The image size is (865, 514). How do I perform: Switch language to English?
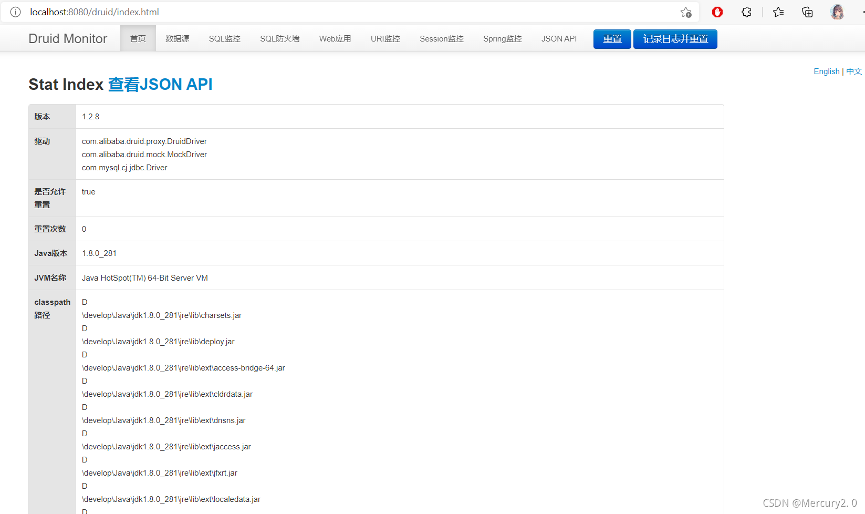click(827, 71)
